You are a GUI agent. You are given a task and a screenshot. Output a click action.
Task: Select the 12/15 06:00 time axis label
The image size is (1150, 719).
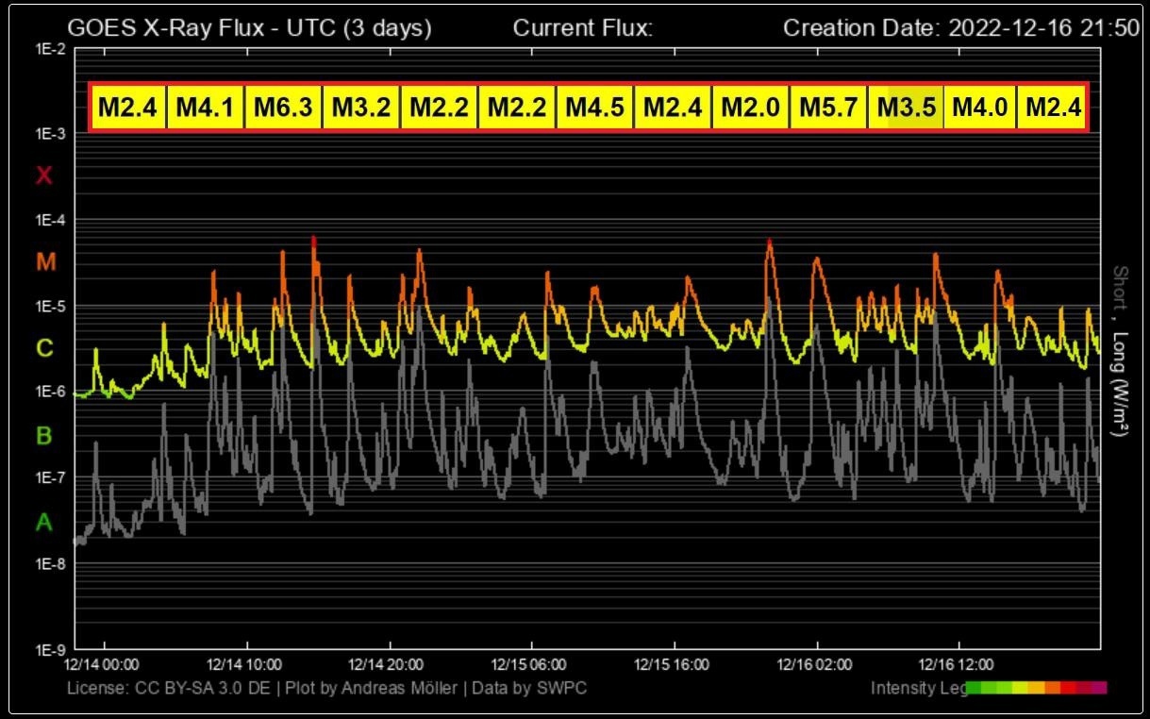click(530, 665)
